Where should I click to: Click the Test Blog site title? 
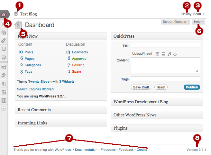click(x=28, y=14)
